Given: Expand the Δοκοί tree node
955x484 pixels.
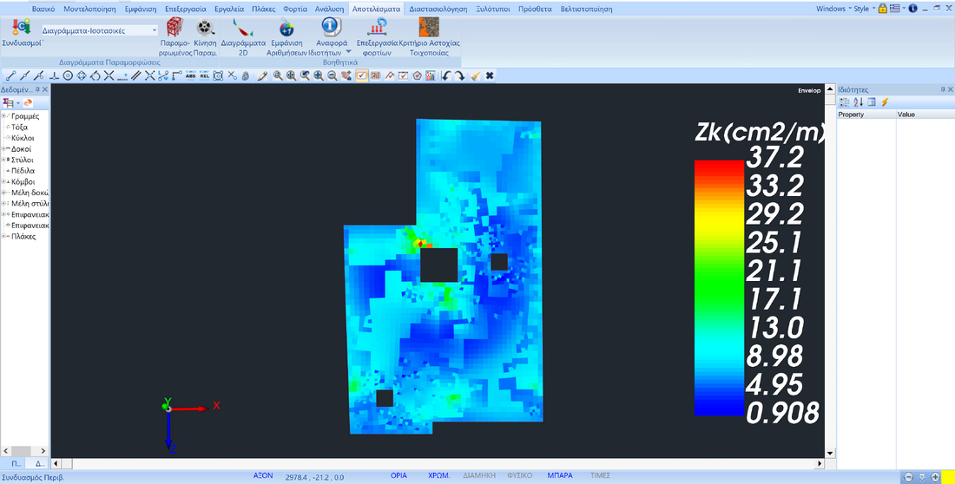Looking at the screenshot, I should 4,149.
